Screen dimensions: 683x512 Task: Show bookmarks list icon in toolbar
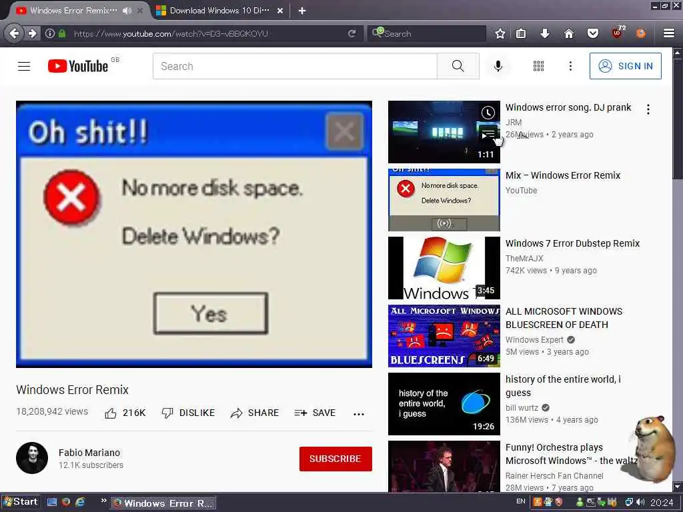click(521, 33)
